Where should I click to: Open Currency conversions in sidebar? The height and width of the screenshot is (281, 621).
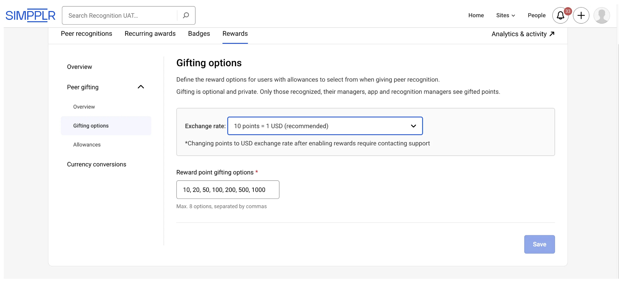96,164
